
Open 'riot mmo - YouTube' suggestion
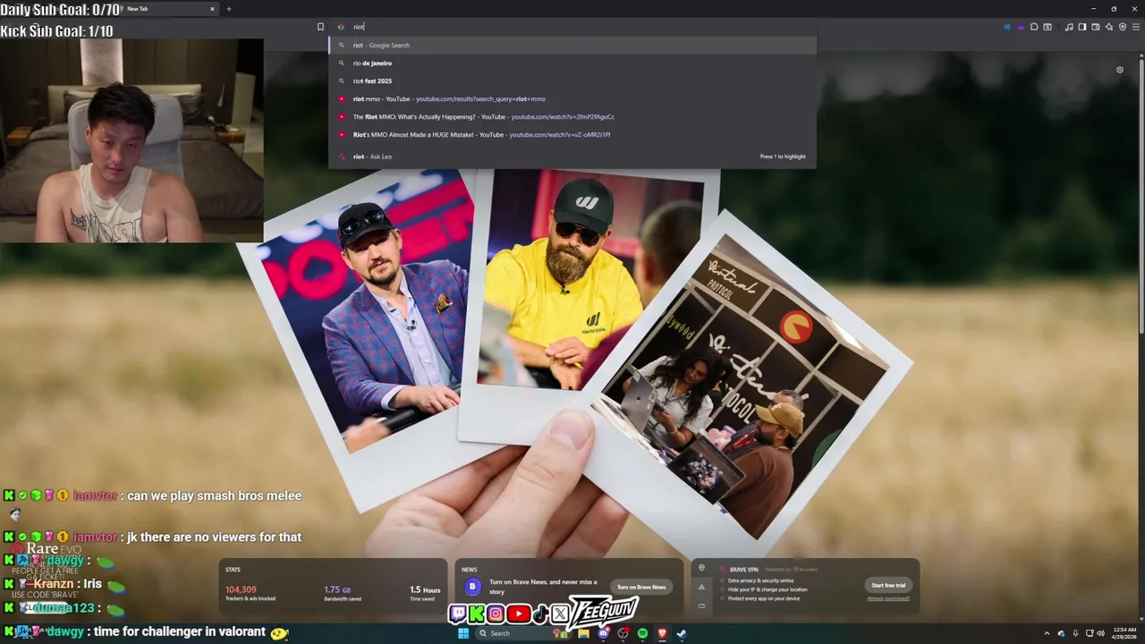pos(572,98)
